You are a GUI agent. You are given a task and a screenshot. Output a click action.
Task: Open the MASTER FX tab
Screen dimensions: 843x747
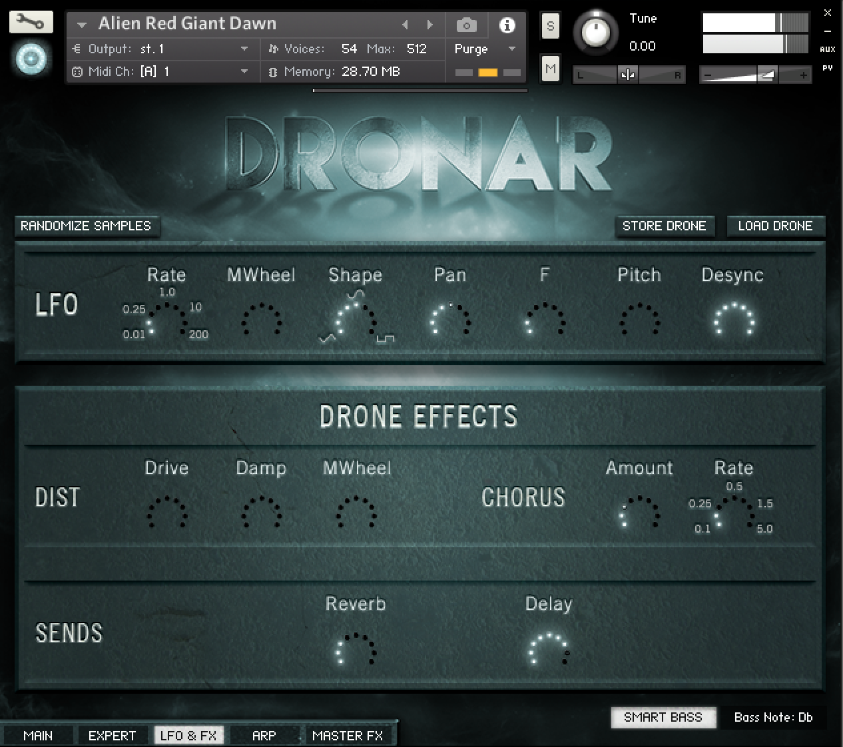348,735
